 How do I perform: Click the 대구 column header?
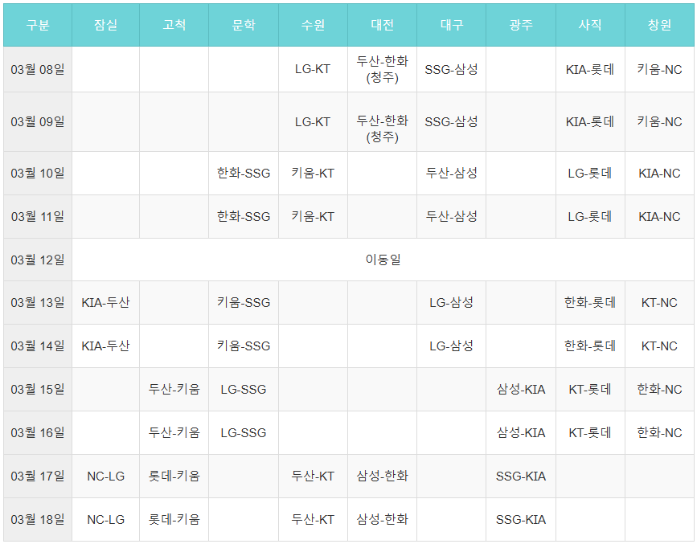[x=452, y=25]
